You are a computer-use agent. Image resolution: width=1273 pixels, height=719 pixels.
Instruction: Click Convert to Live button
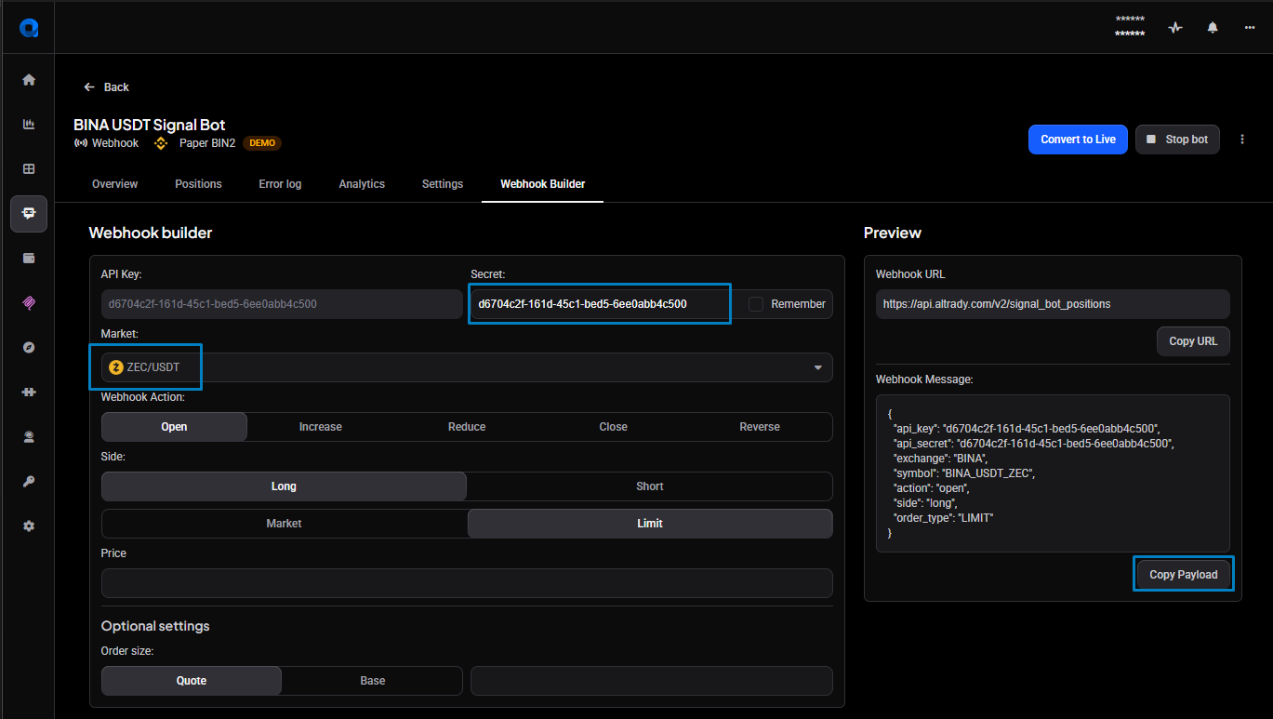pos(1078,140)
